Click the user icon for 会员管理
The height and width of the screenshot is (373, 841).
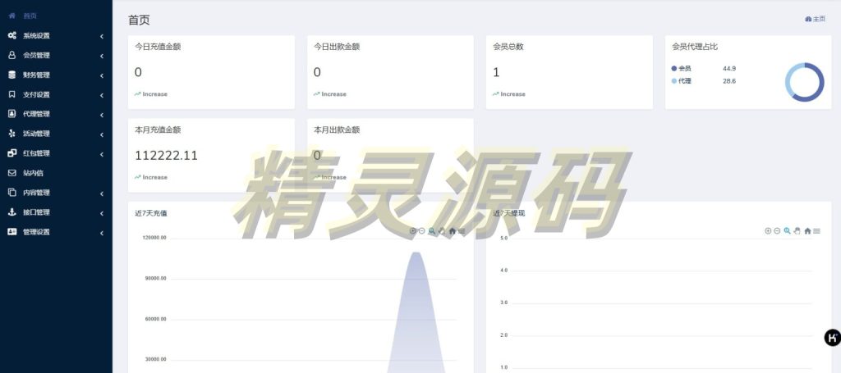[x=11, y=55]
